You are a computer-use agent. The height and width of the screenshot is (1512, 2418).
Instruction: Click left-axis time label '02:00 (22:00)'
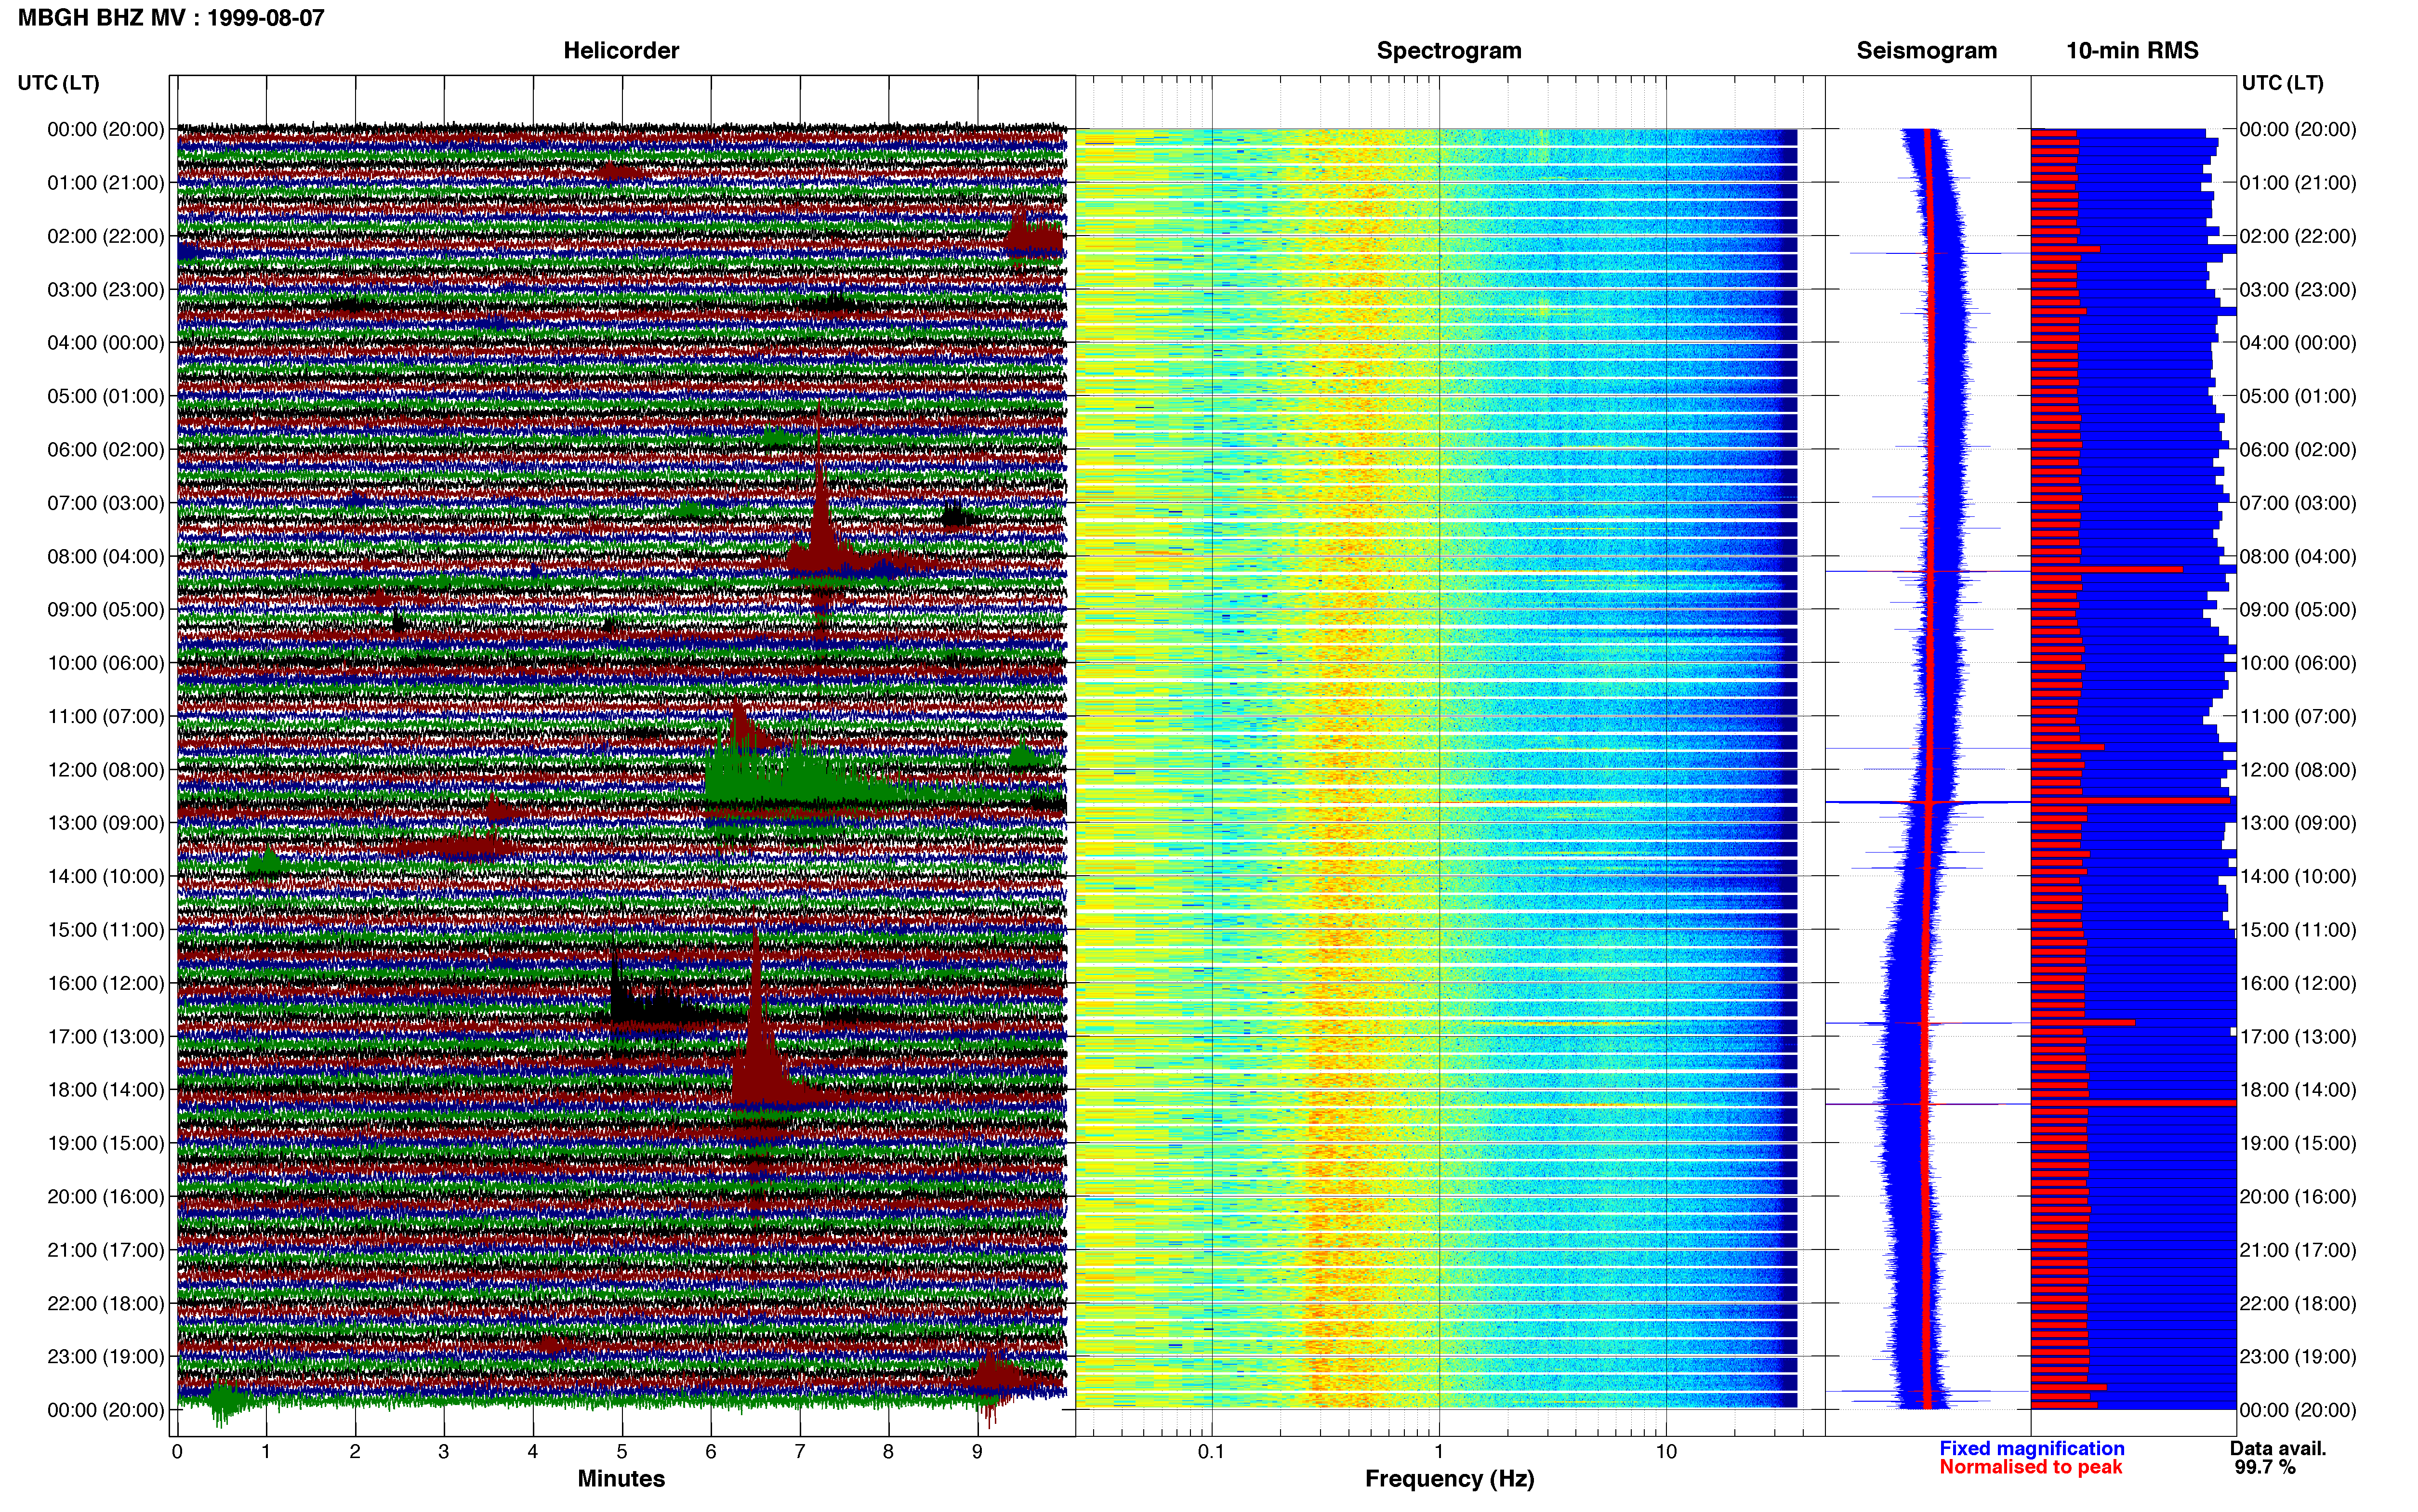(106, 236)
